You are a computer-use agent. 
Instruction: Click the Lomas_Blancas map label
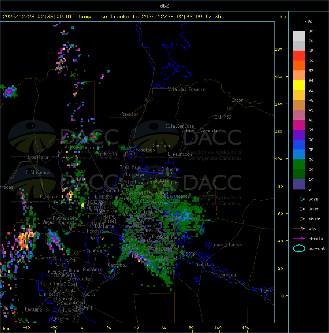(x=227, y=245)
